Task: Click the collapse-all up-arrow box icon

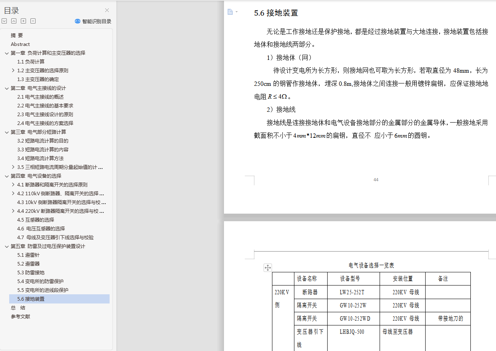Action: [14, 21]
